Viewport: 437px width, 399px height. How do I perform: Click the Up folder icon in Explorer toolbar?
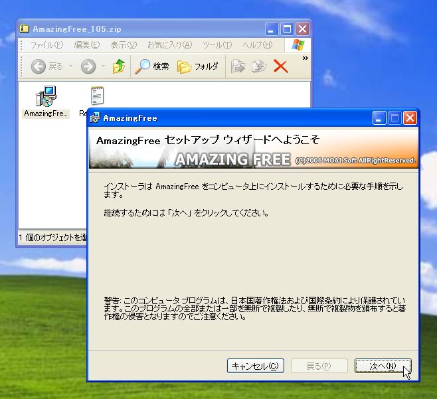pyautogui.click(x=119, y=66)
